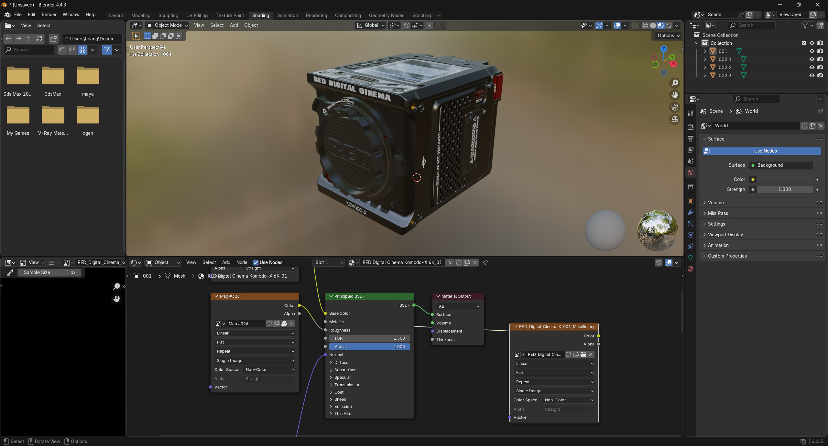Image resolution: width=828 pixels, height=446 pixels.
Task: Collapse the Surface panel
Action: tap(761, 139)
